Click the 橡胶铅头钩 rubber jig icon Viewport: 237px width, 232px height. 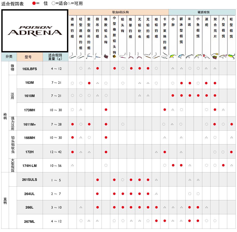click(x=106, y=57)
